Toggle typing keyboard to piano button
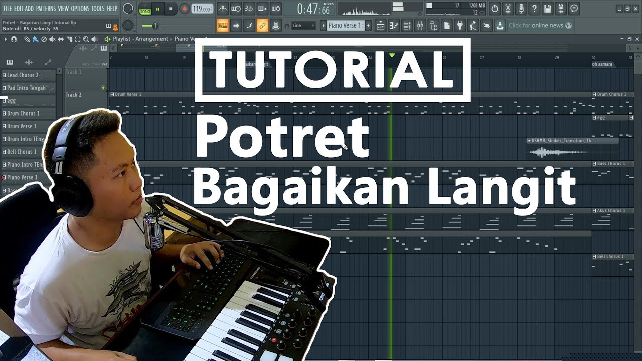Image resolution: width=642 pixels, height=361 pixels. [x=223, y=26]
